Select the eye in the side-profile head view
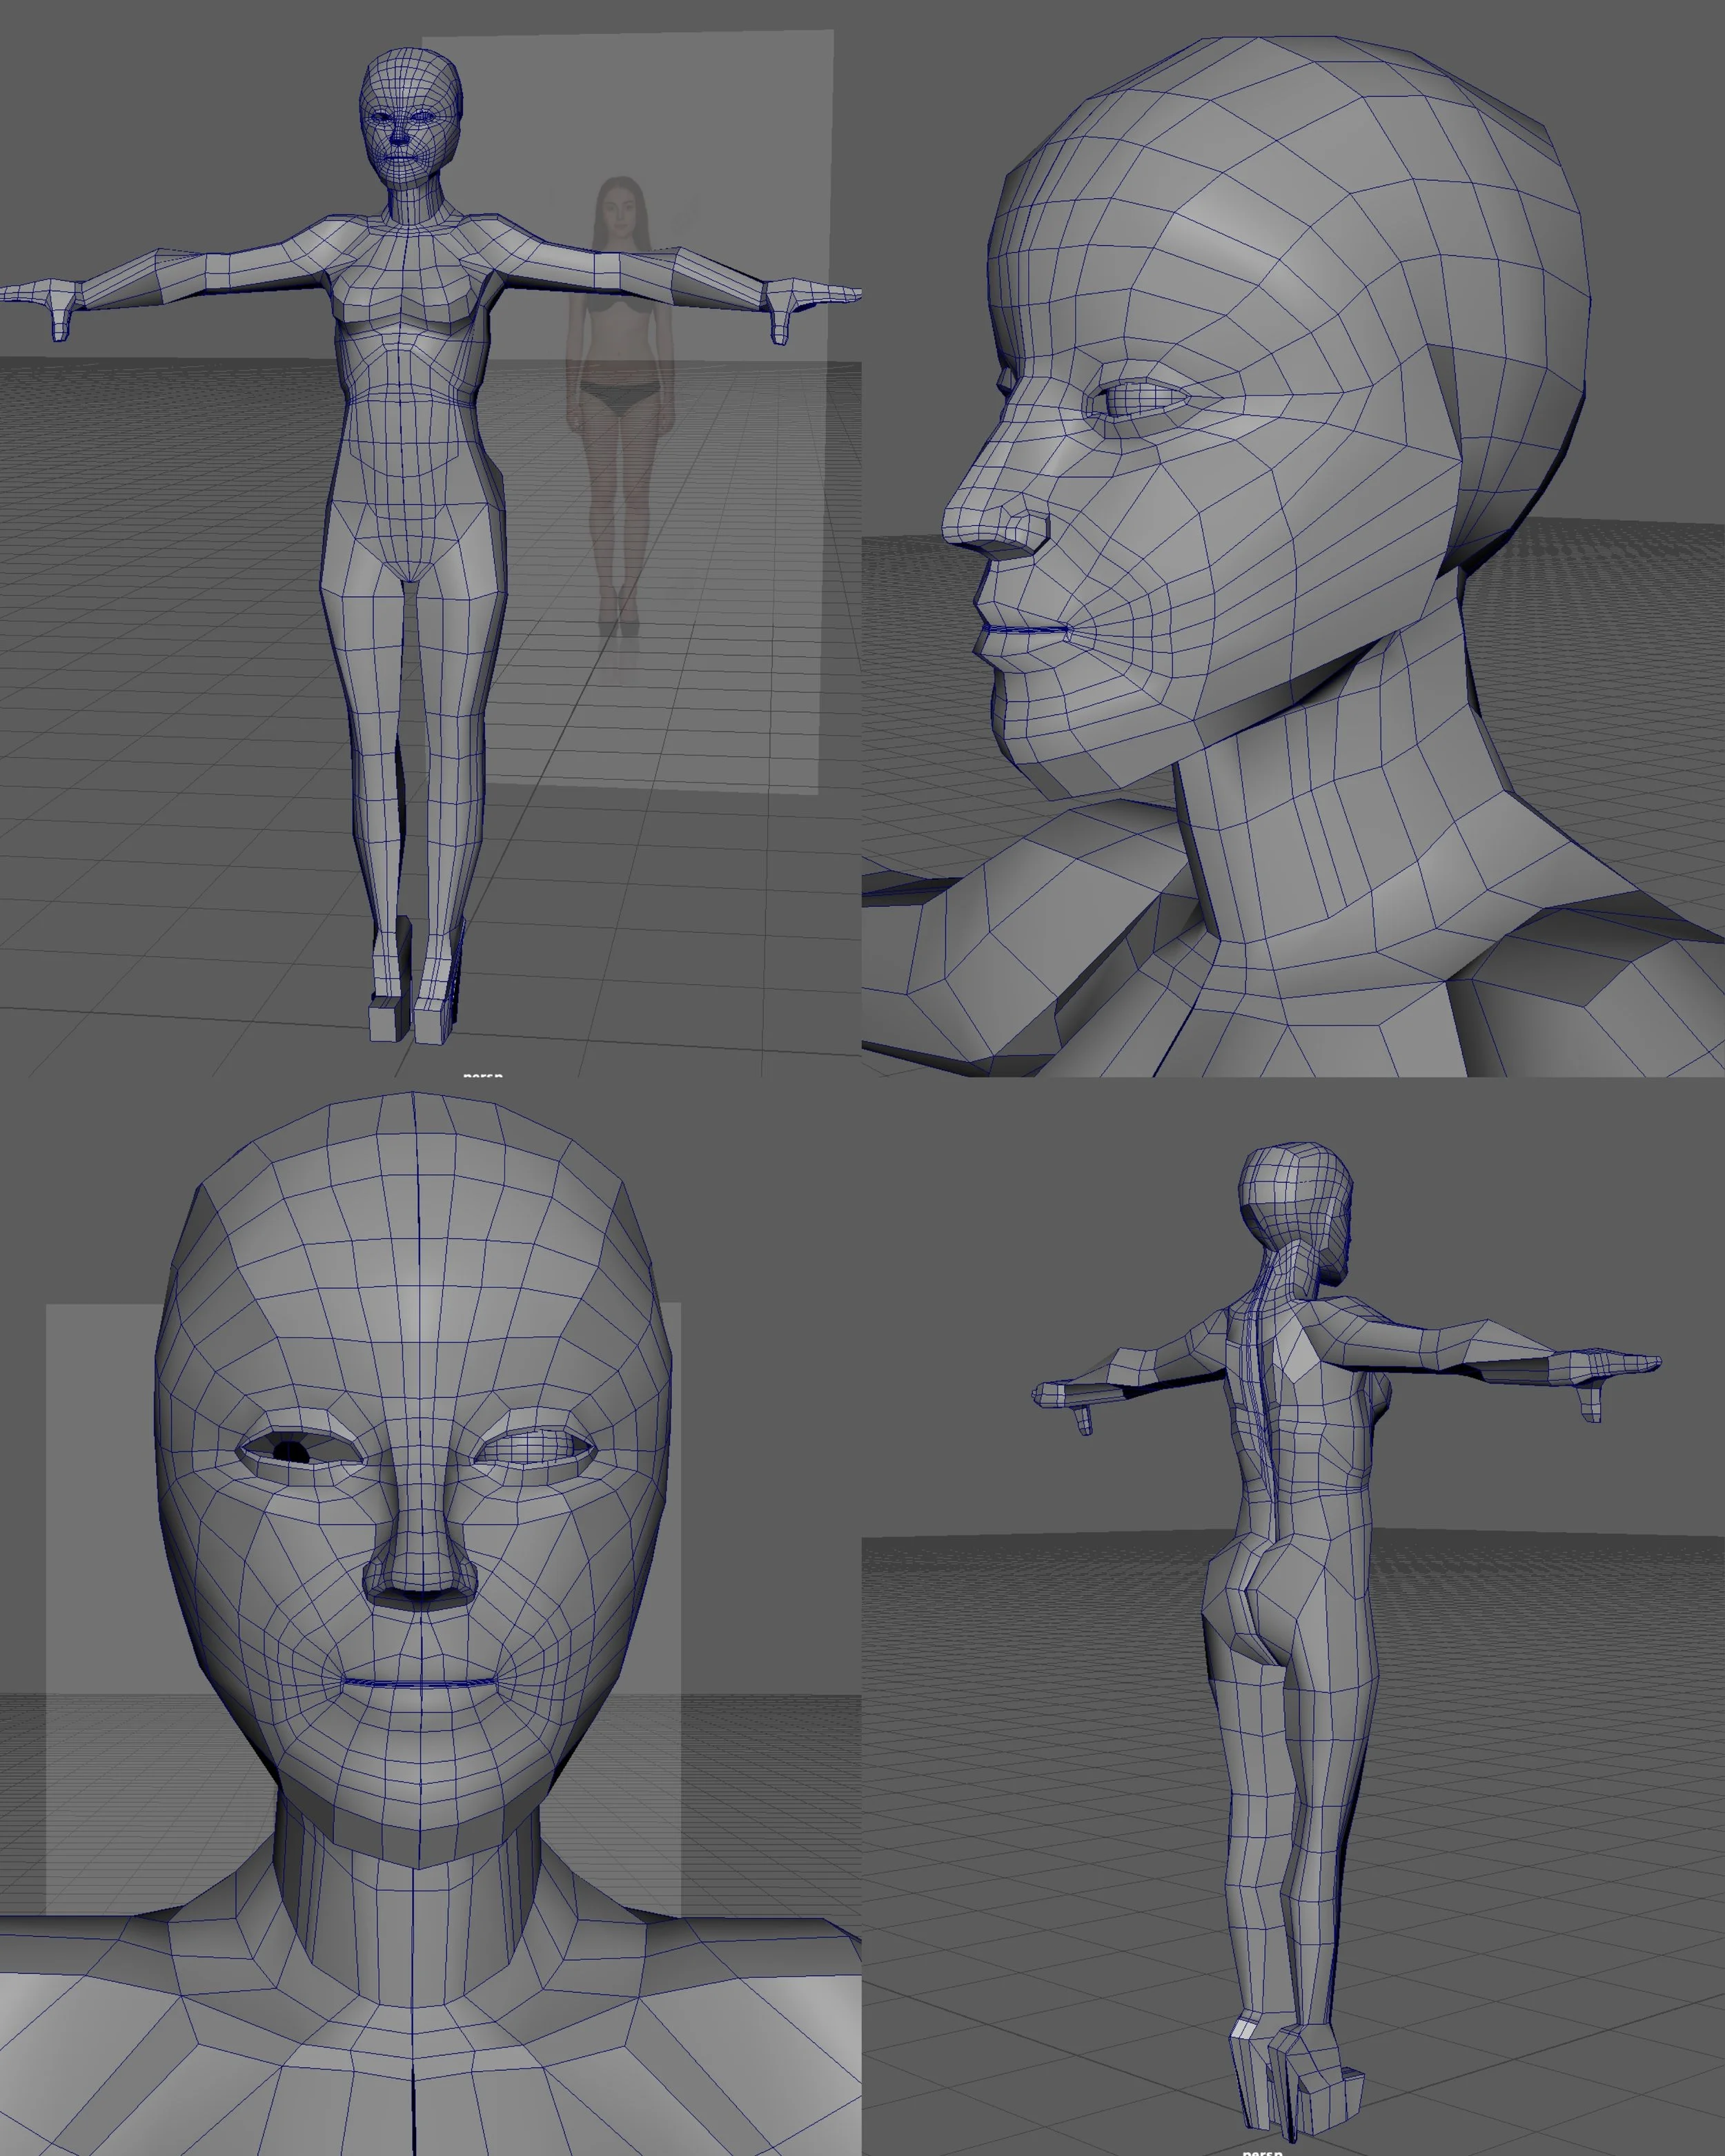 (1140, 402)
